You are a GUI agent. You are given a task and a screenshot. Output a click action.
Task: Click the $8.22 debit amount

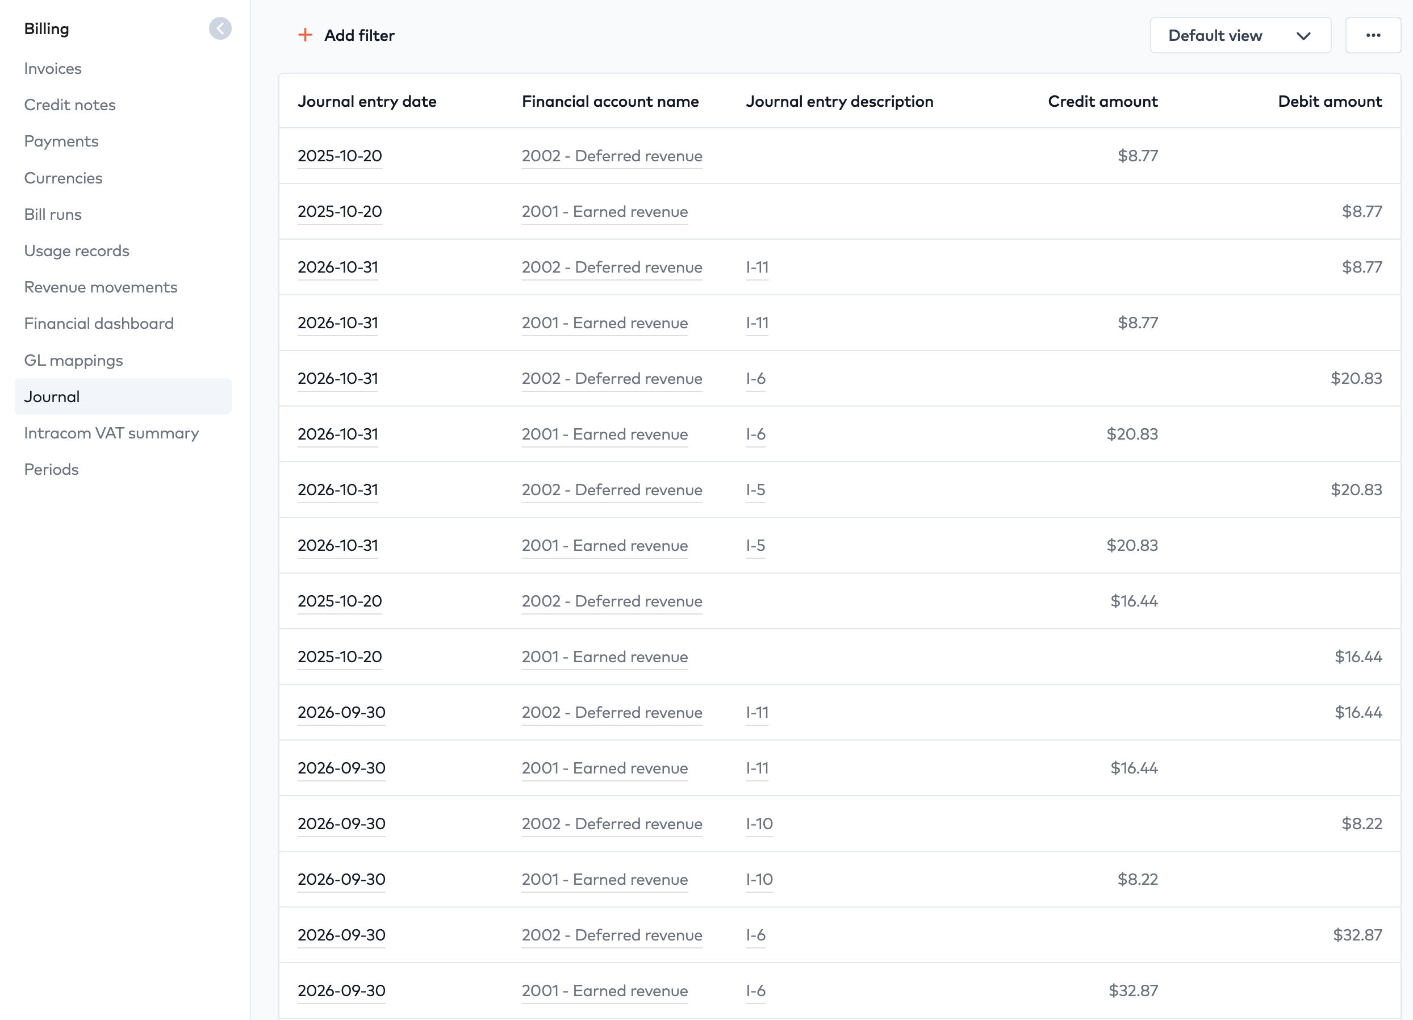pyautogui.click(x=1362, y=823)
